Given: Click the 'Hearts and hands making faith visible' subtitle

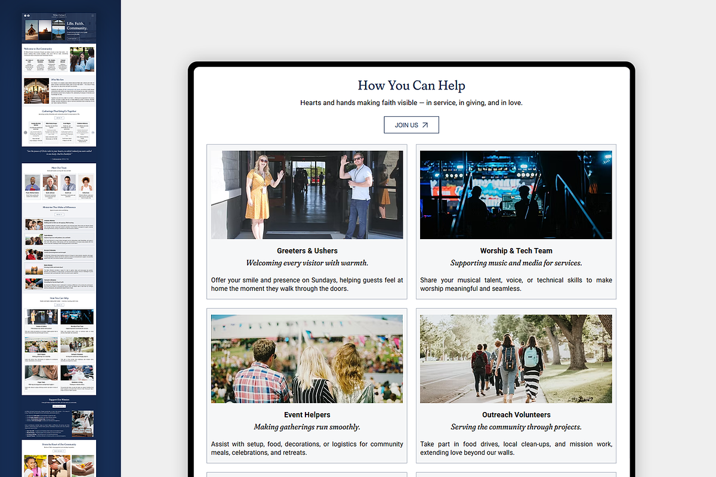Looking at the screenshot, I should [411, 103].
